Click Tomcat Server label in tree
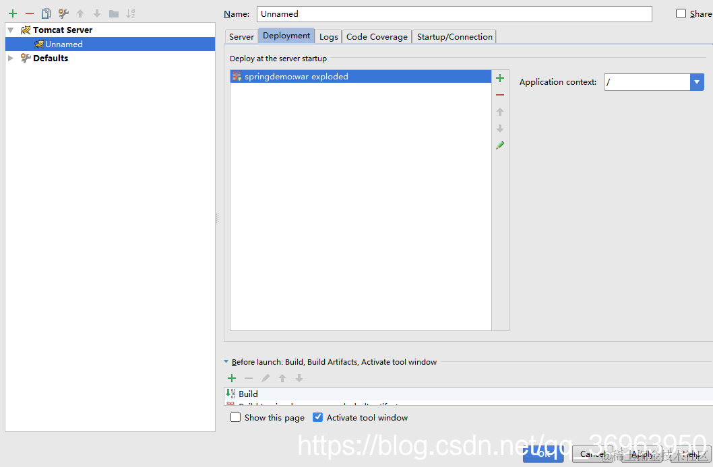The width and height of the screenshot is (713, 467). coord(63,30)
